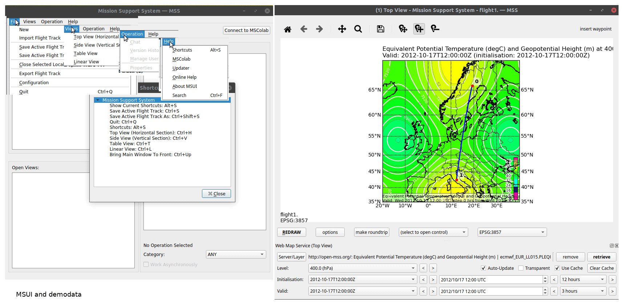Collapse the Mission Support System tree node
Viewport: 624px width, 305px height.
(x=98, y=100)
